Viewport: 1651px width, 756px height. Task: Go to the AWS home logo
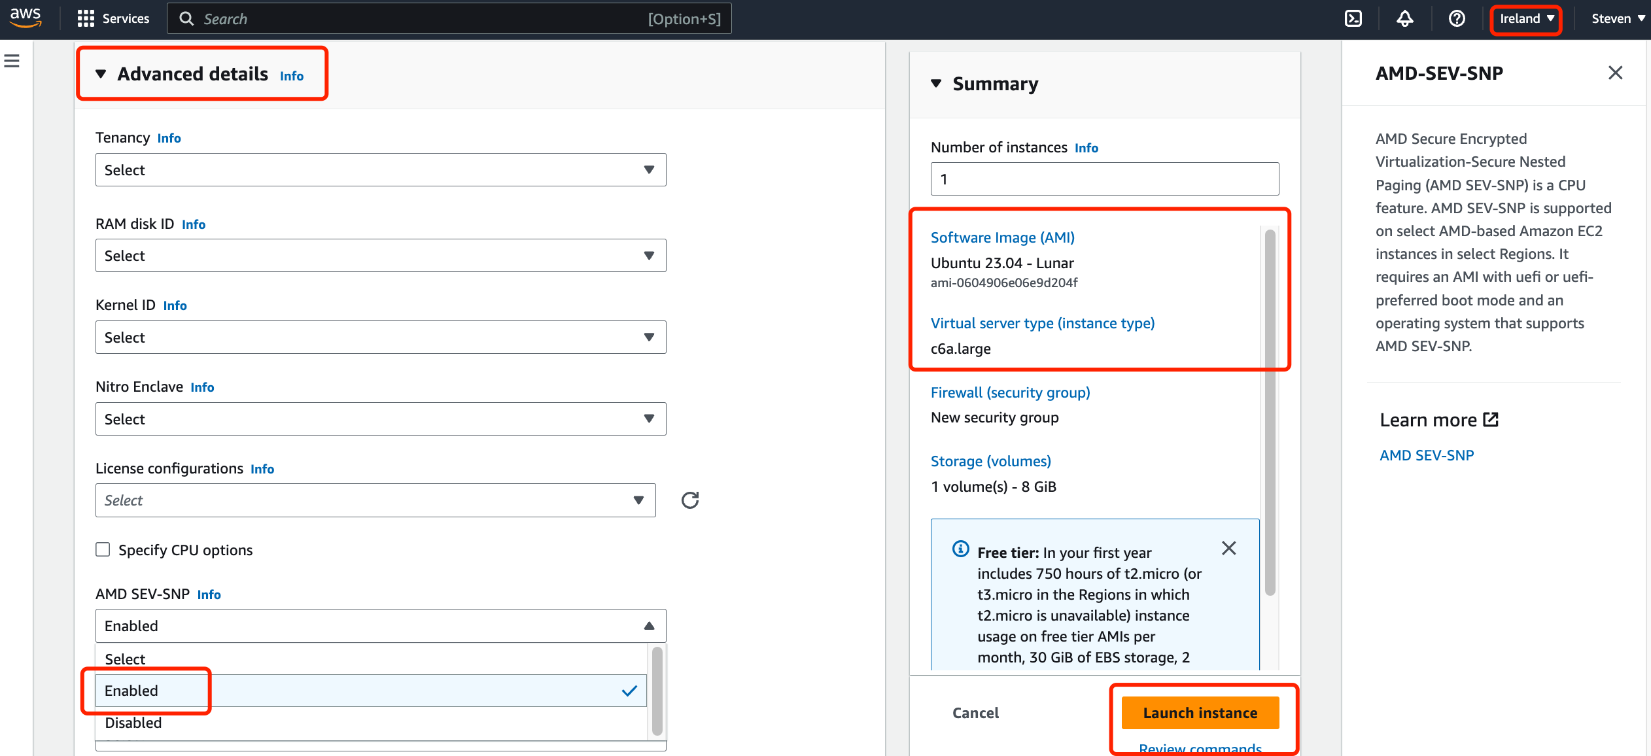(x=26, y=18)
